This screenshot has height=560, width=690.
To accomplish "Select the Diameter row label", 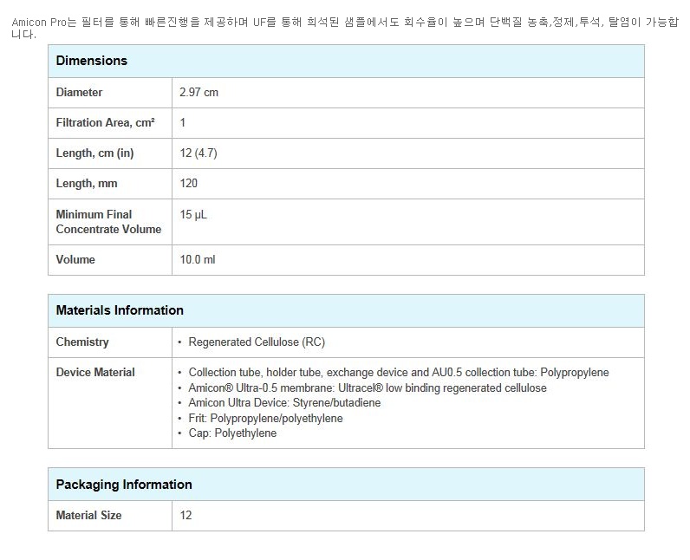I will click(79, 93).
